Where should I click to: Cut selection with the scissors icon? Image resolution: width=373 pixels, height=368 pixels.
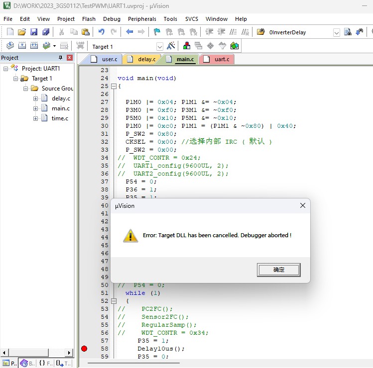[x=62, y=32]
